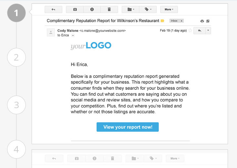Click the 'View your report now!' button
Screen dimensions: 237x168
(128, 127)
